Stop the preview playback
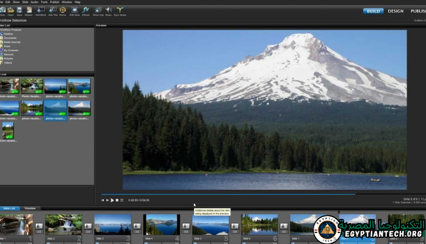 point(117,200)
